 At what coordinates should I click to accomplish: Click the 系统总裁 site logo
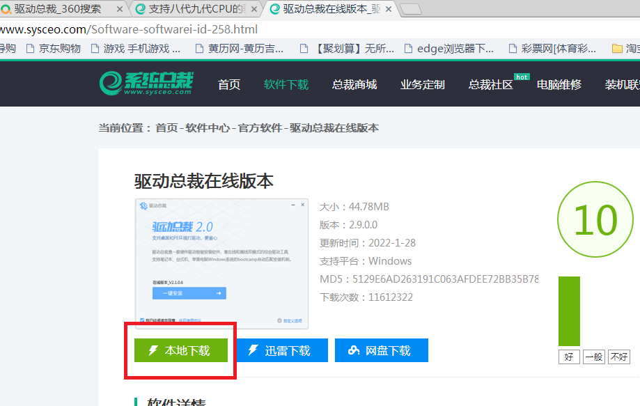click(x=146, y=84)
